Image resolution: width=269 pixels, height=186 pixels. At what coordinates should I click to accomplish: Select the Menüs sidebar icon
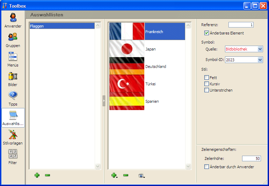point(13,60)
